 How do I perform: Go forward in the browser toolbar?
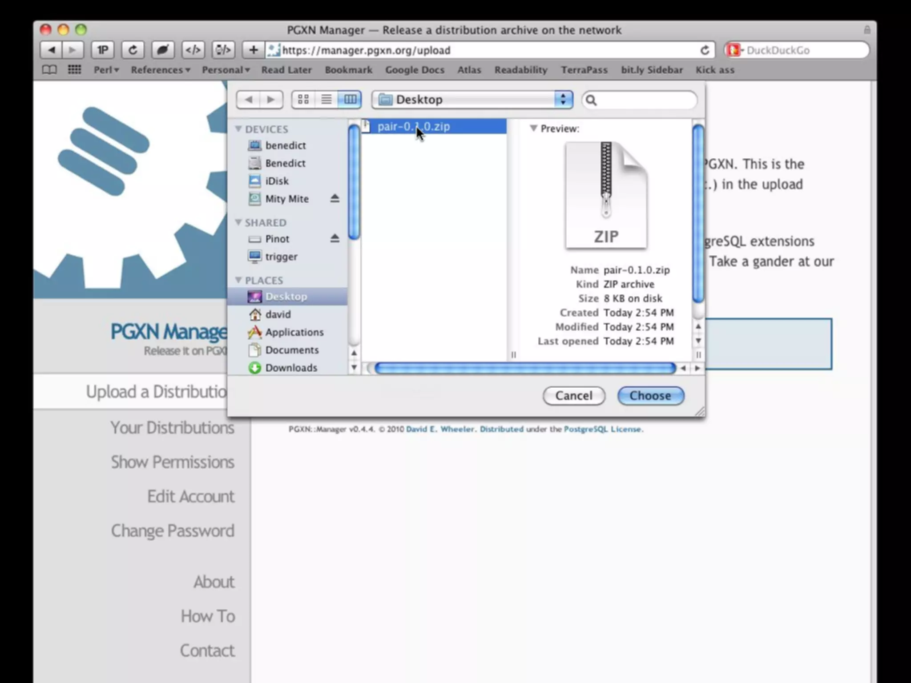(x=73, y=50)
